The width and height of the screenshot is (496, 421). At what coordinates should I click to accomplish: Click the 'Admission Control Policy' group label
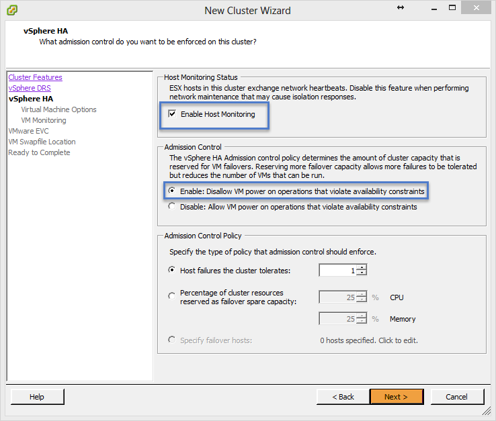[x=203, y=236]
